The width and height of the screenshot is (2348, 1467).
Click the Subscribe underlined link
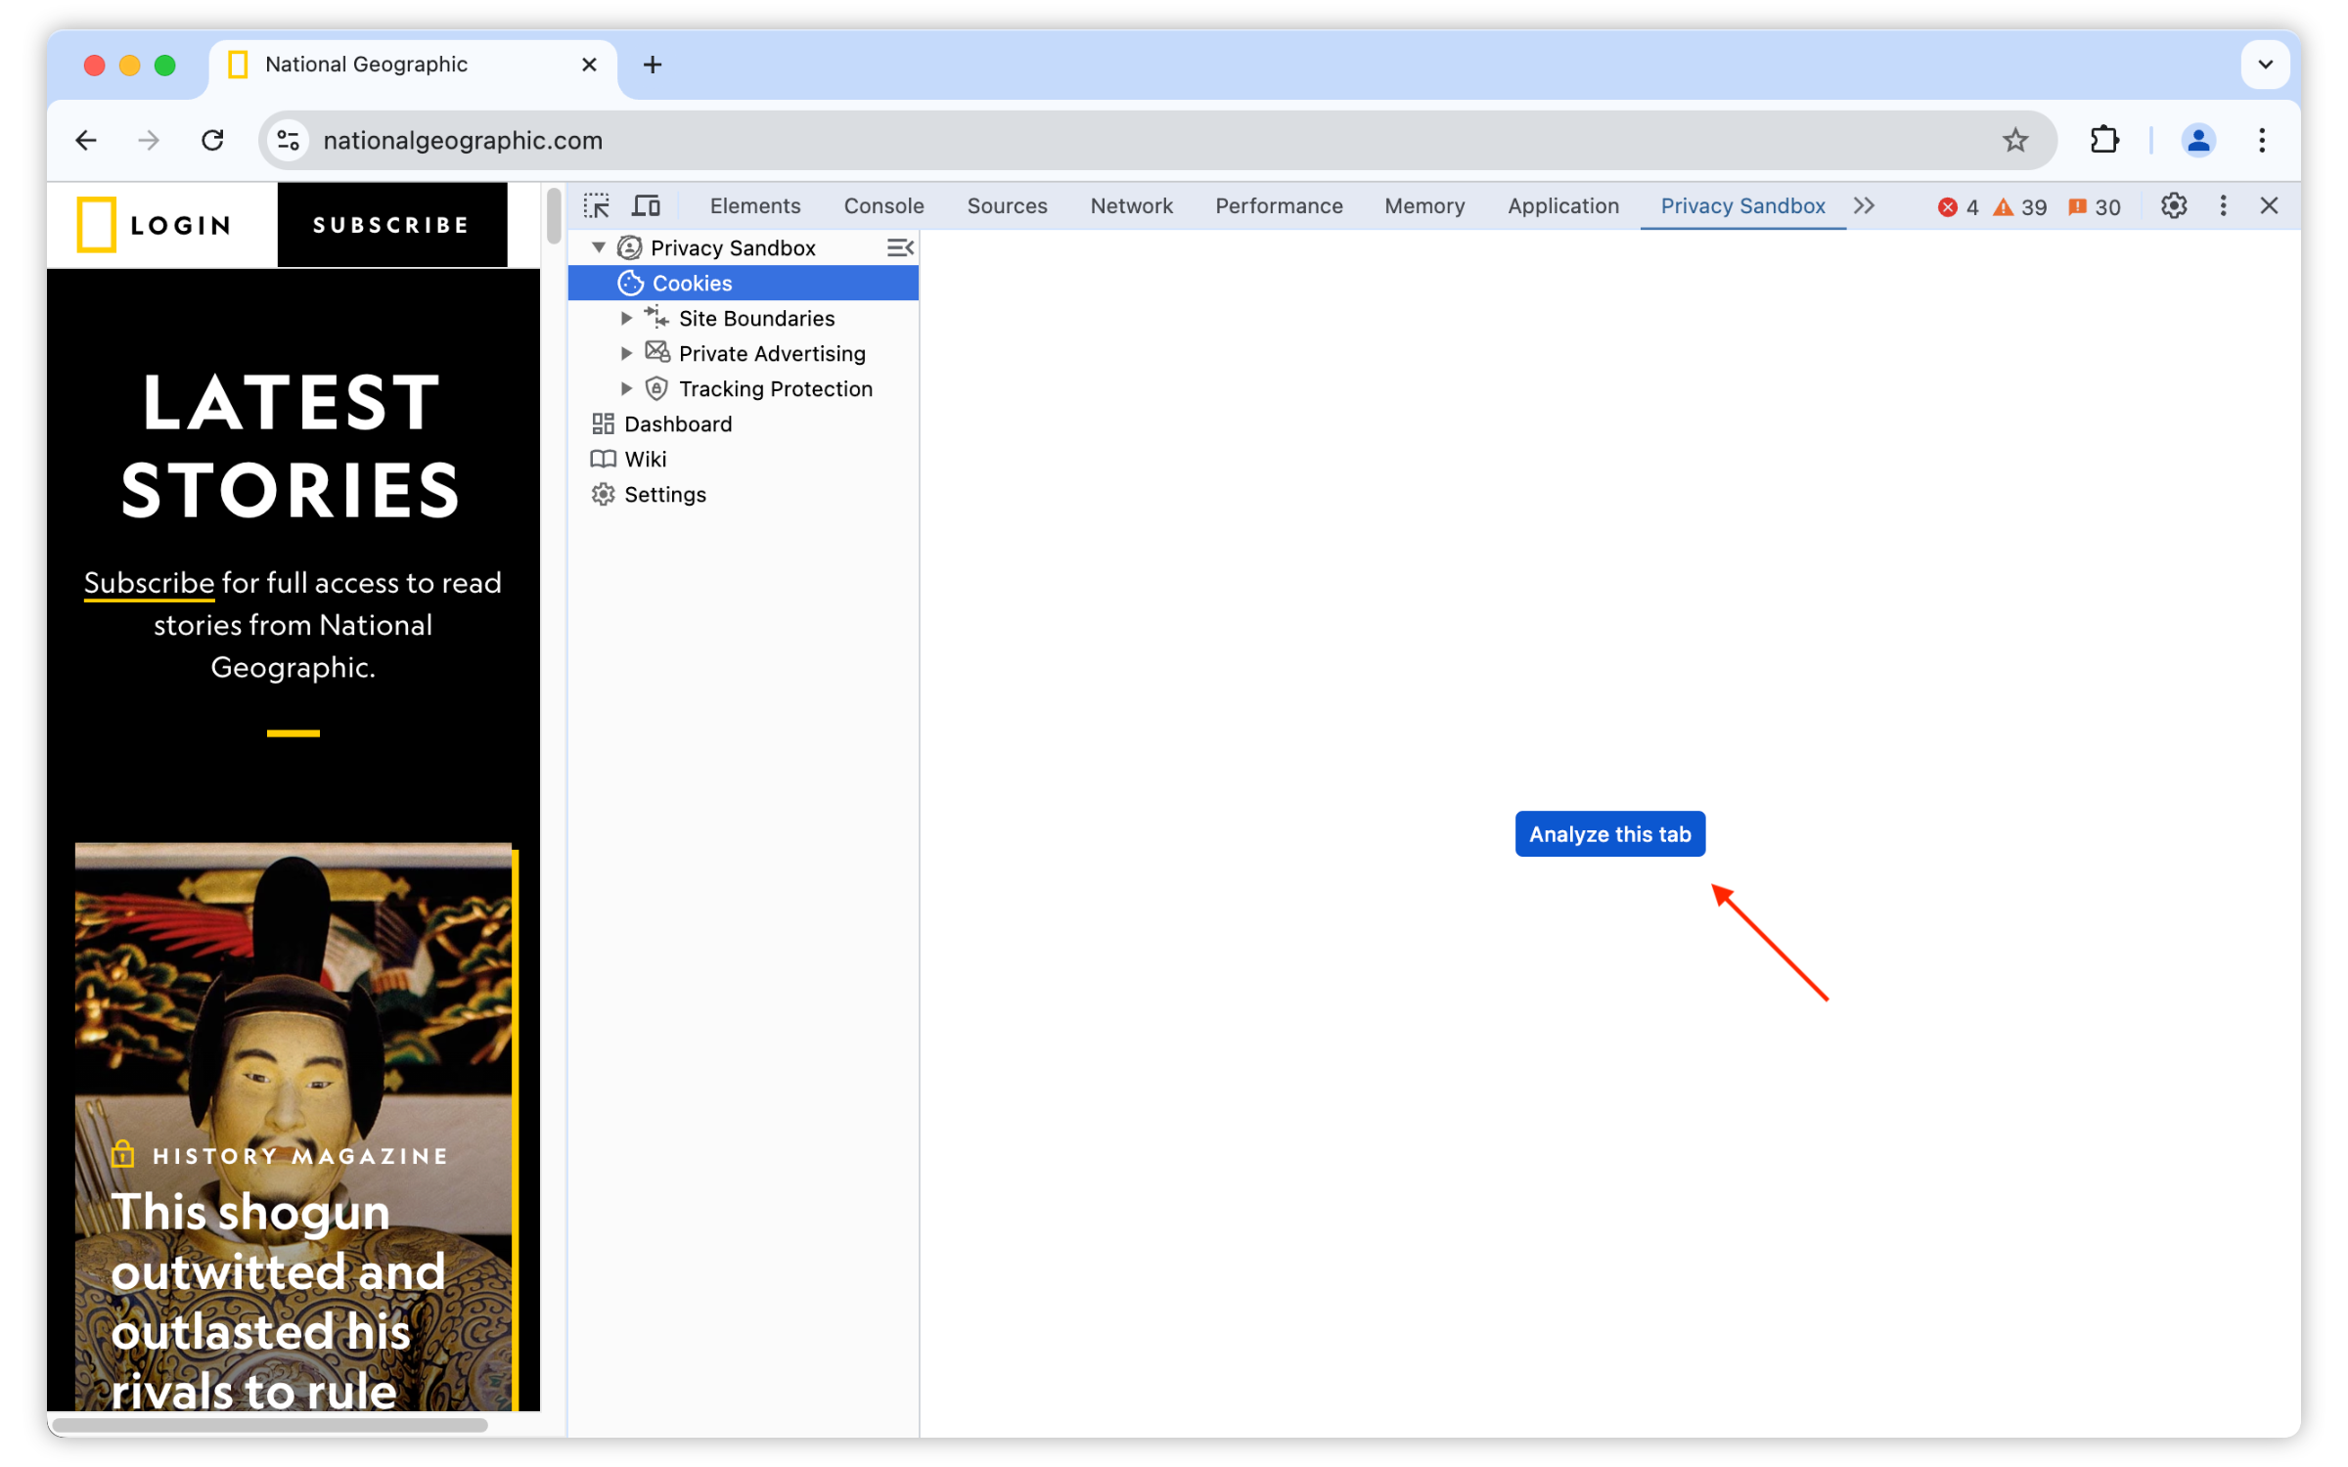149,583
